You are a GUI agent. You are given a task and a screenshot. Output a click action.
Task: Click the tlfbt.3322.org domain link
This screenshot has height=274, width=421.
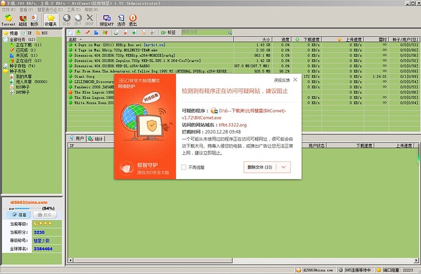tap(232, 125)
